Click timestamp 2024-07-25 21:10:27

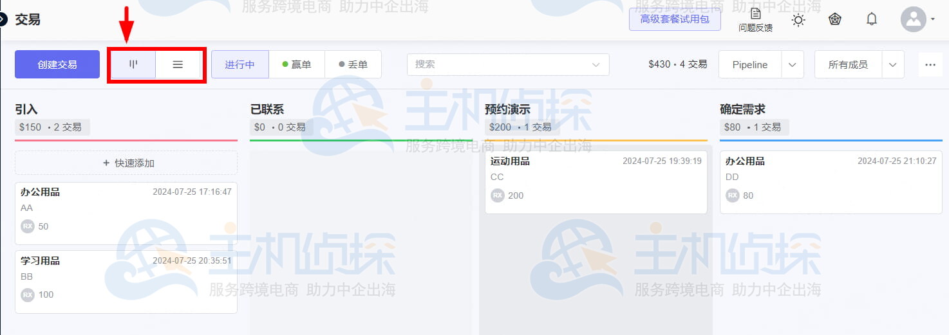coord(897,161)
